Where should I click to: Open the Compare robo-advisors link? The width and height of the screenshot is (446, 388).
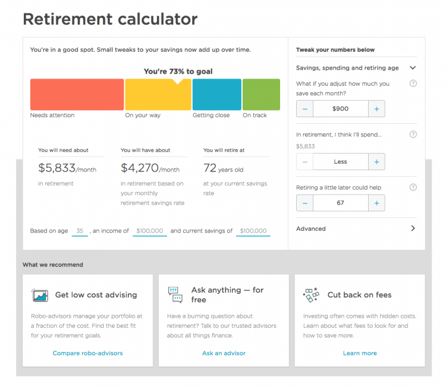pyautogui.click(x=87, y=353)
